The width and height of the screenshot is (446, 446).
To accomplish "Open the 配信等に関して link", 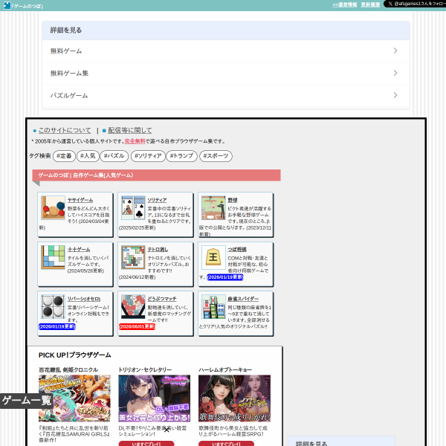I will pos(130,130).
